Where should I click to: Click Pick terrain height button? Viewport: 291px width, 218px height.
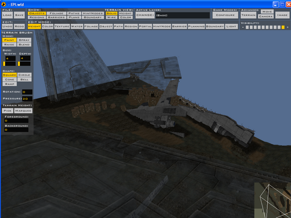point(7,111)
